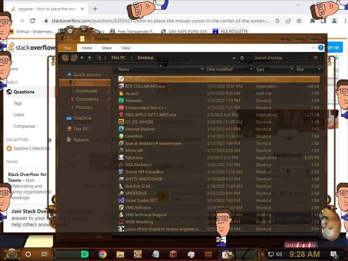Select the Visual Studio 2017 icon
This screenshot has height=261, width=348.
coord(121,201)
